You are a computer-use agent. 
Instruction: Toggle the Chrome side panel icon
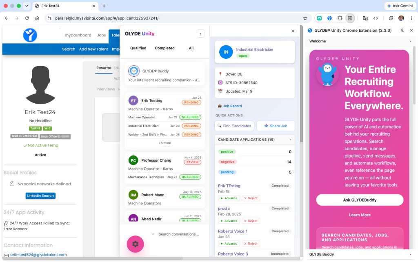point(350,18)
